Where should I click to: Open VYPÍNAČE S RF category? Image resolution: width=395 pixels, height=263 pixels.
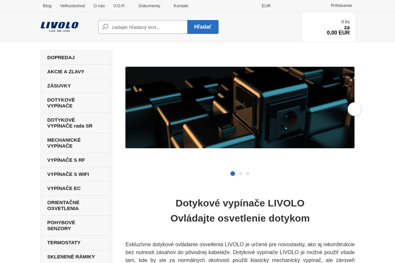point(76,160)
